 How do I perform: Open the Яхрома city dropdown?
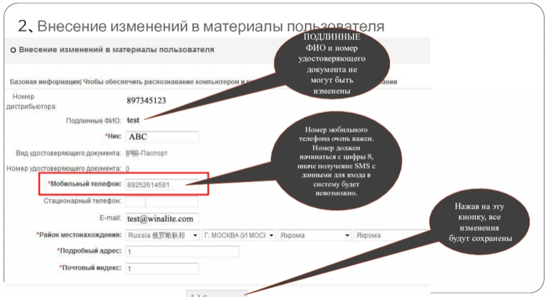coord(314,235)
